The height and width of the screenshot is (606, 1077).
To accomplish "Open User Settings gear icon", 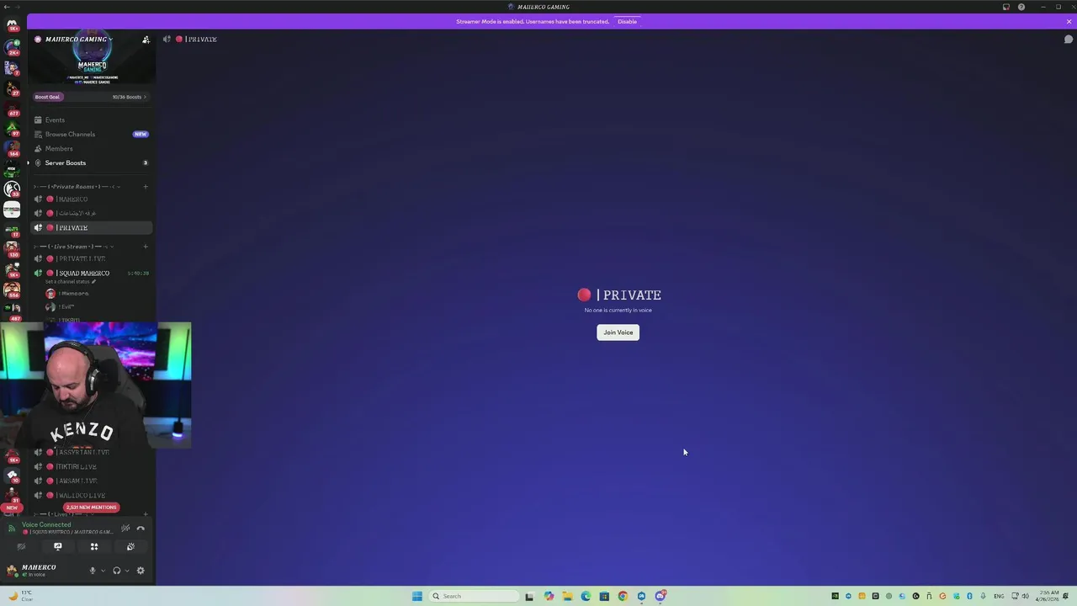I will click(141, 571).
